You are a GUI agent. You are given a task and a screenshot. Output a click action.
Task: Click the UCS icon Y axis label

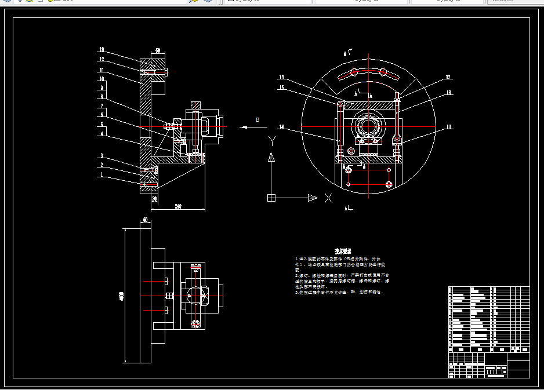[x=273, y=141]
